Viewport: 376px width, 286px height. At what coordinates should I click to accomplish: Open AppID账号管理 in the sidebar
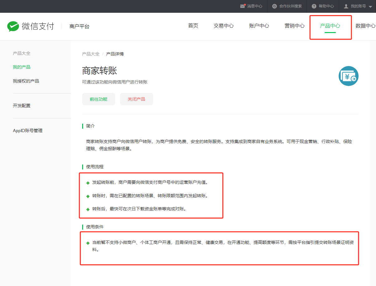click(28, 131)
